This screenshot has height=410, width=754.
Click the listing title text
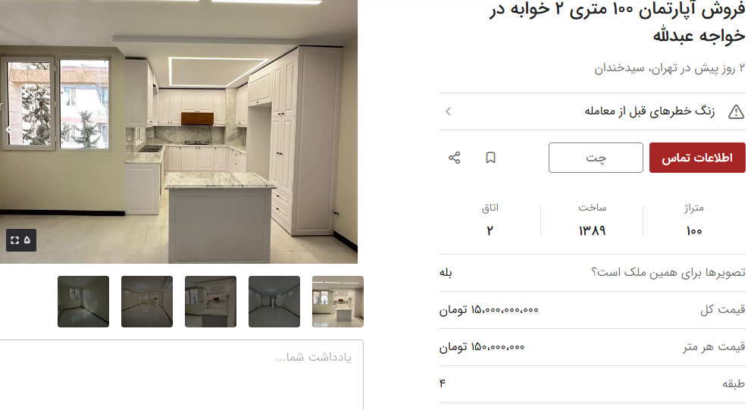pyautogui.click(x=618, y=22)
